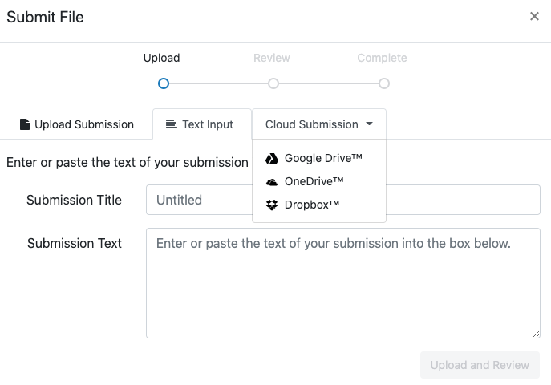
Task: Select the OneDrive™ menu option
Action: click(314, 182)
